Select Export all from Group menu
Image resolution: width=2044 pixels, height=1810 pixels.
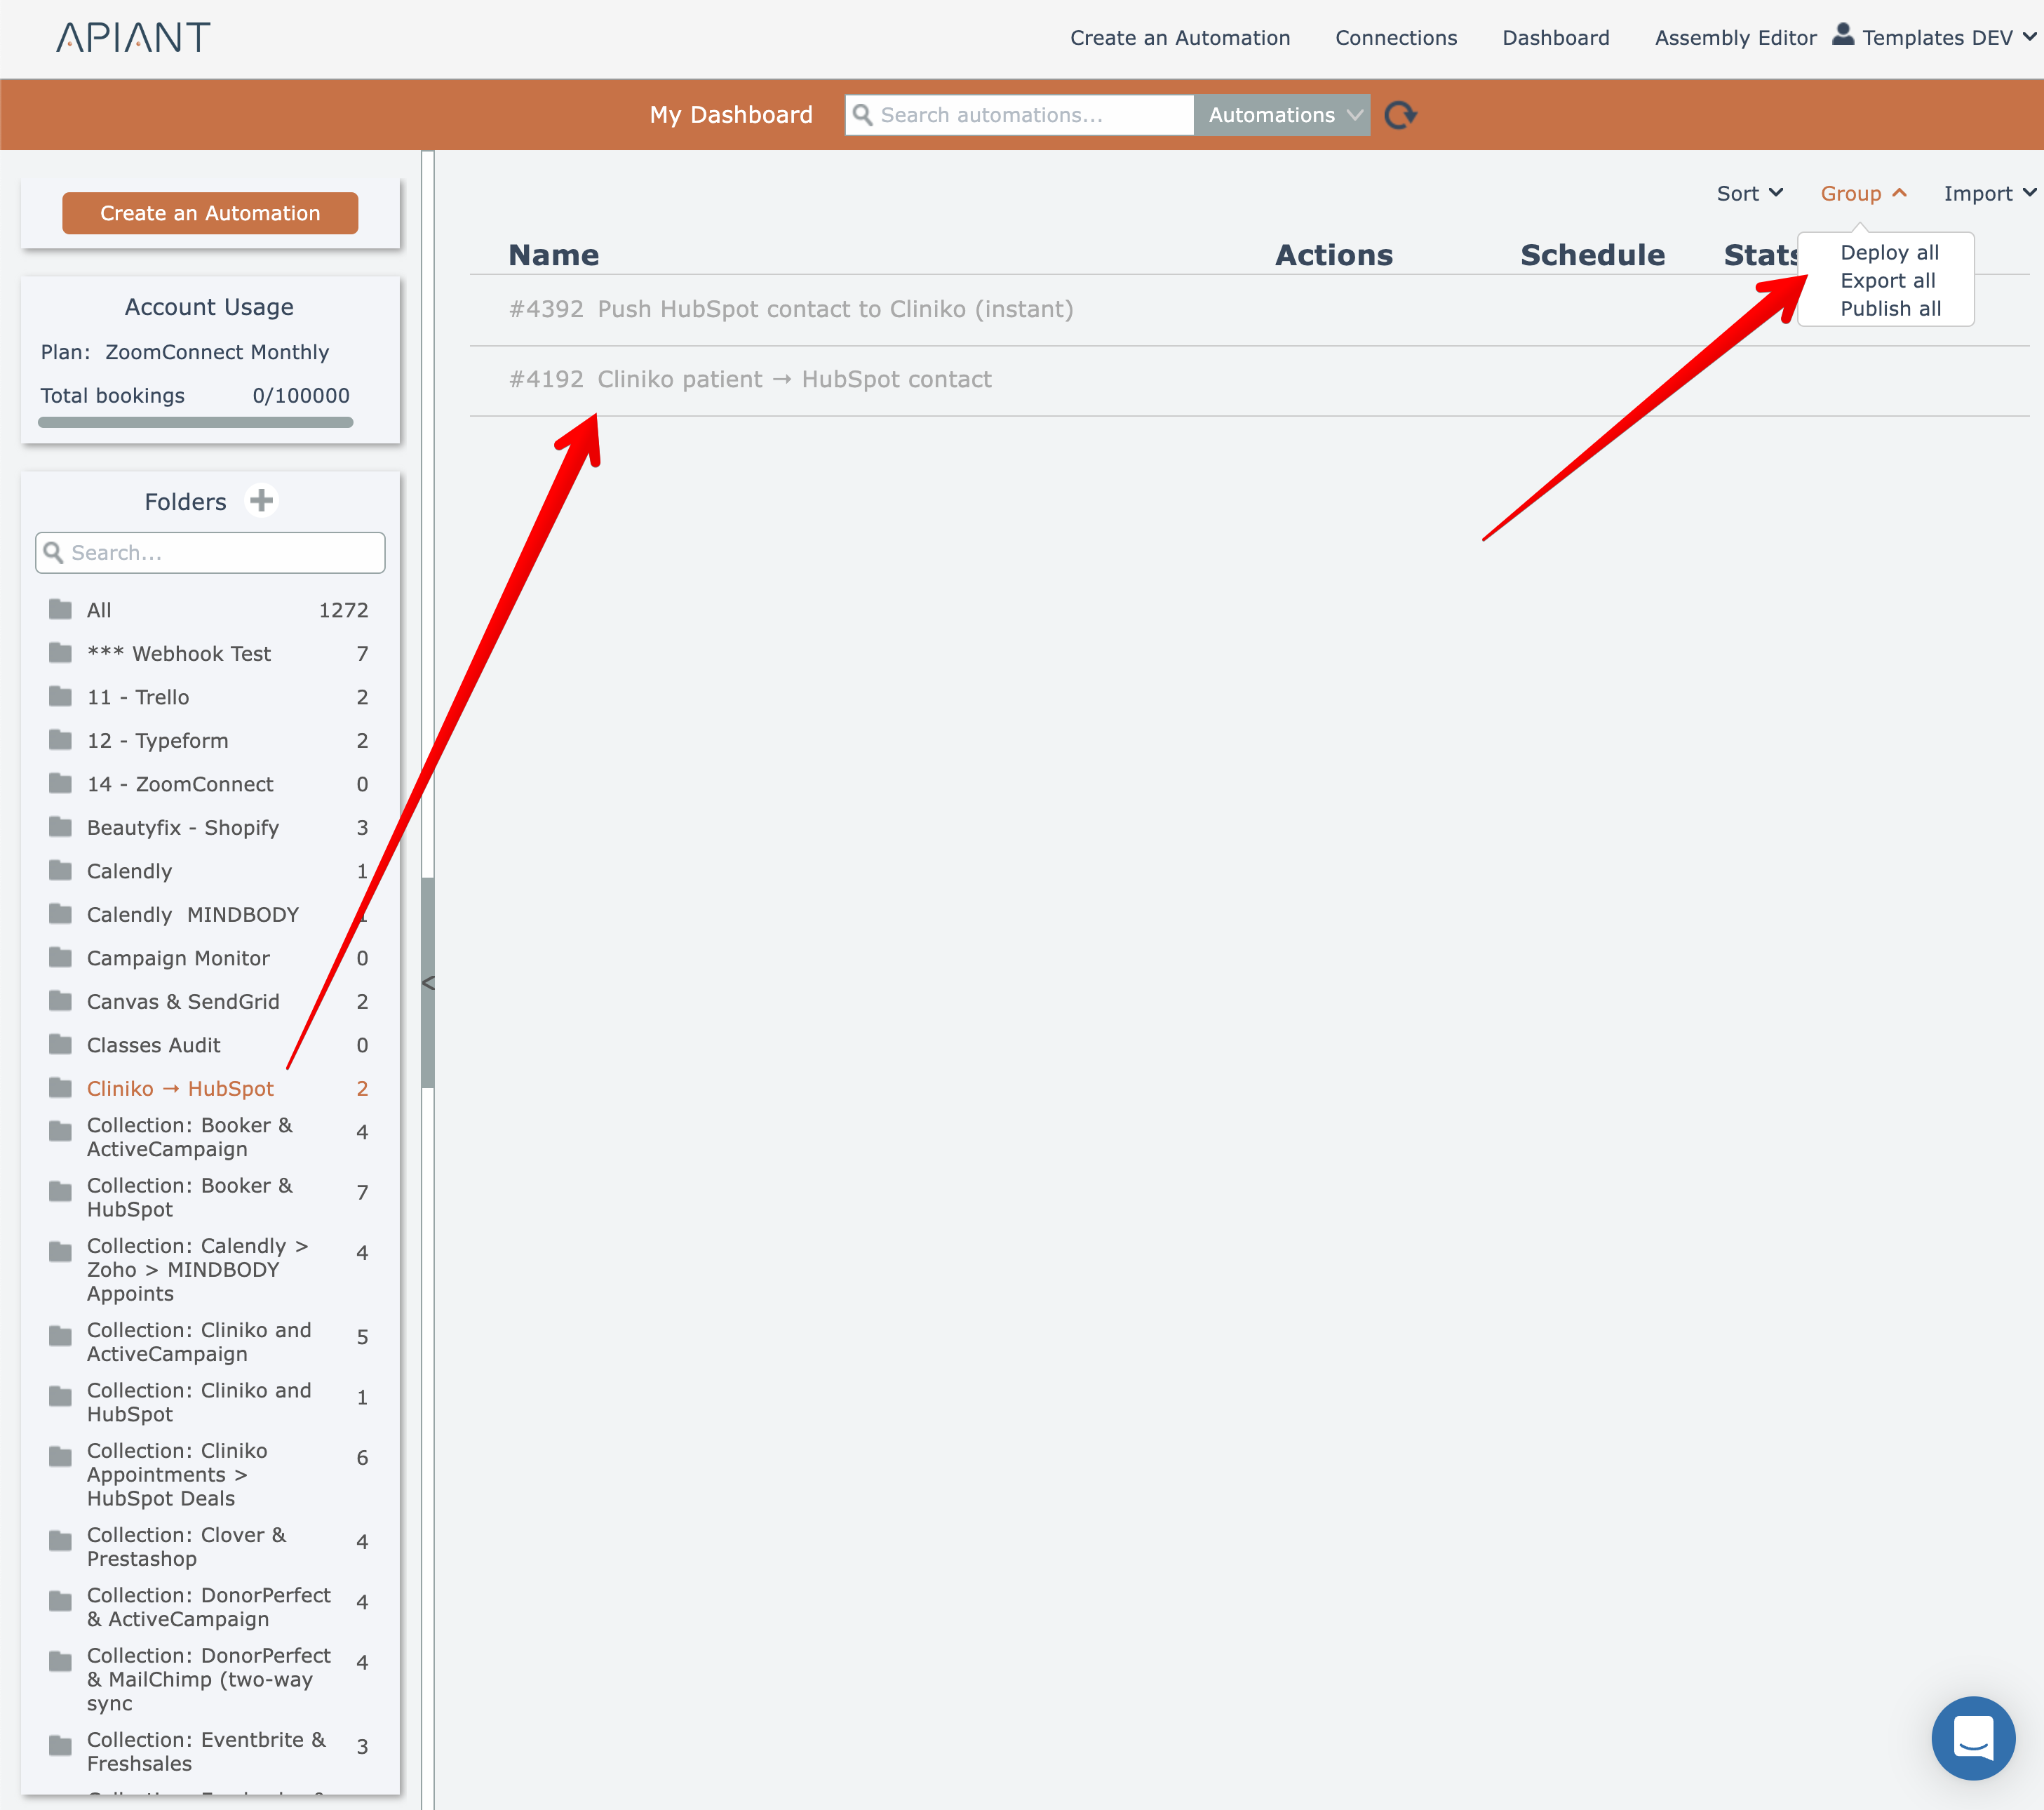coord(1887,281)
